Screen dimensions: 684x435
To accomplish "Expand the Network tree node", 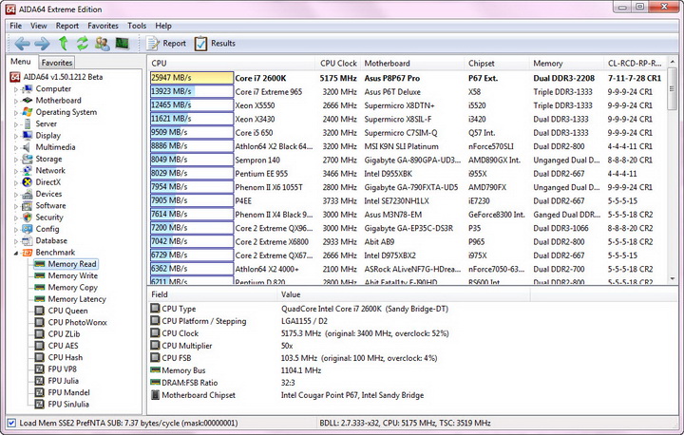I will point(16,171).
